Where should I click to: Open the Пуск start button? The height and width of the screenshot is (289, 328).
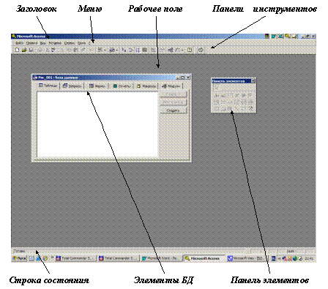19,258
